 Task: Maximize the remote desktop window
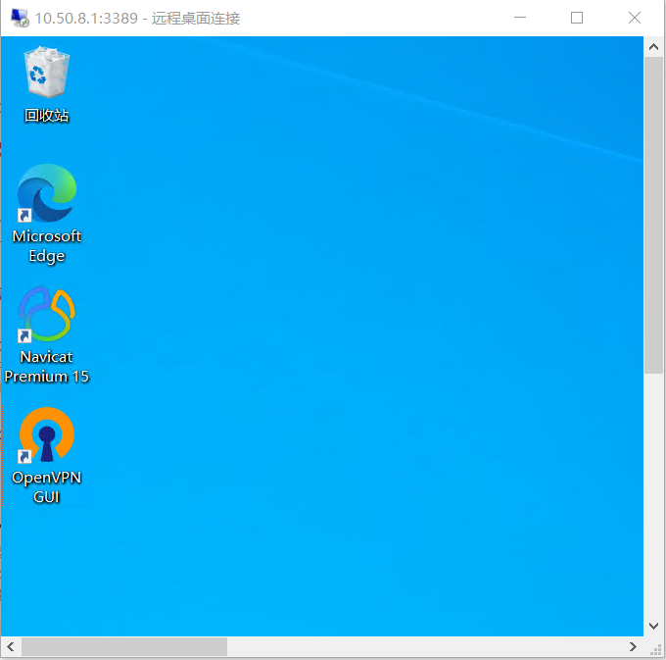576,18
